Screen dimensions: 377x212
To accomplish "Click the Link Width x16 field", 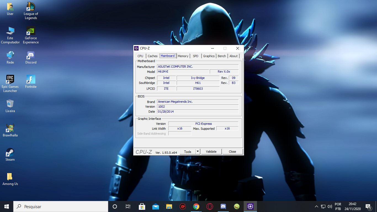I will pyautogui.click(x=180, y=128).
